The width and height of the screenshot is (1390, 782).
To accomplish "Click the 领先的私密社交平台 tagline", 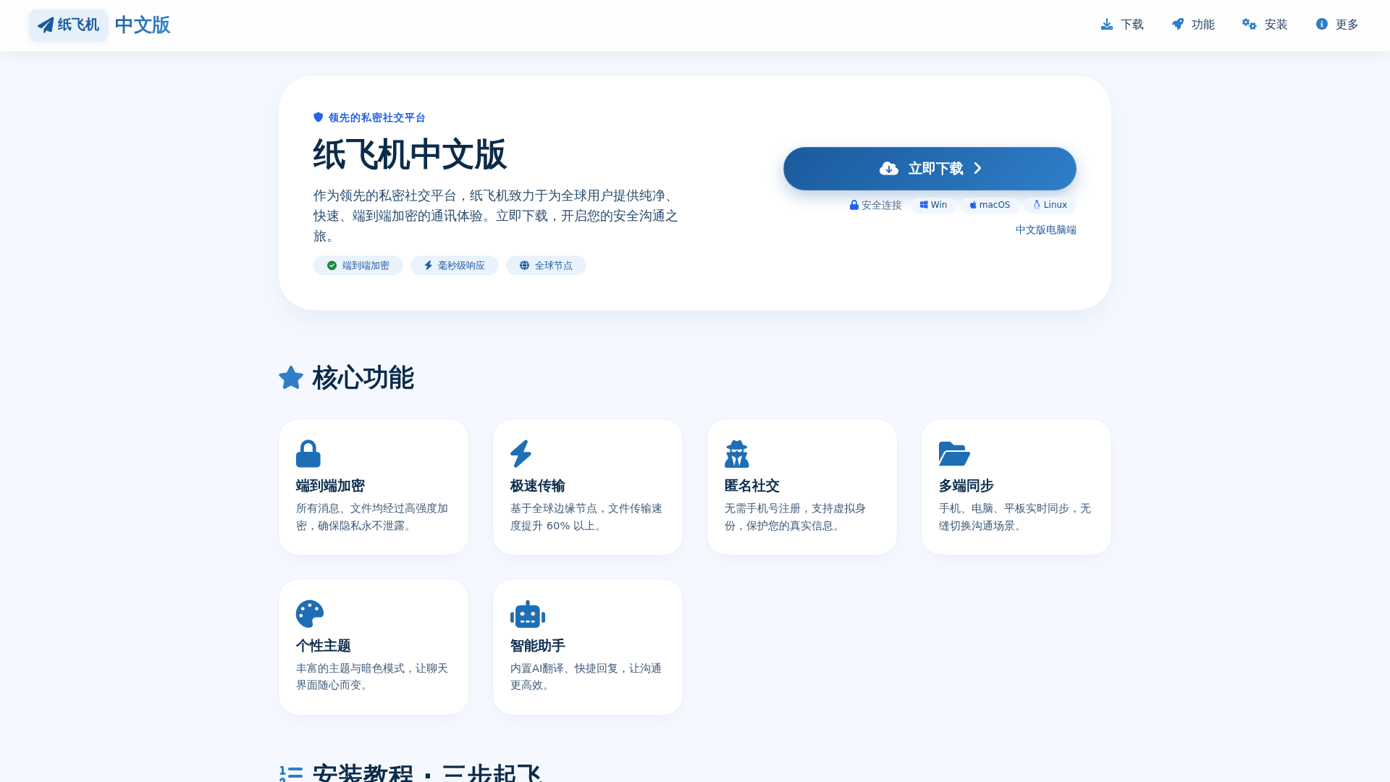I will tap(377, 117).
